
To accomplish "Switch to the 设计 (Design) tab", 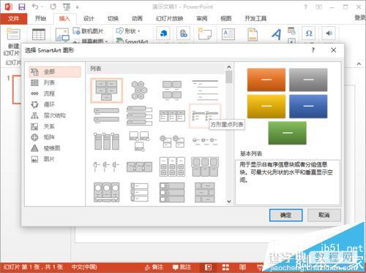I will coord(89,18).
